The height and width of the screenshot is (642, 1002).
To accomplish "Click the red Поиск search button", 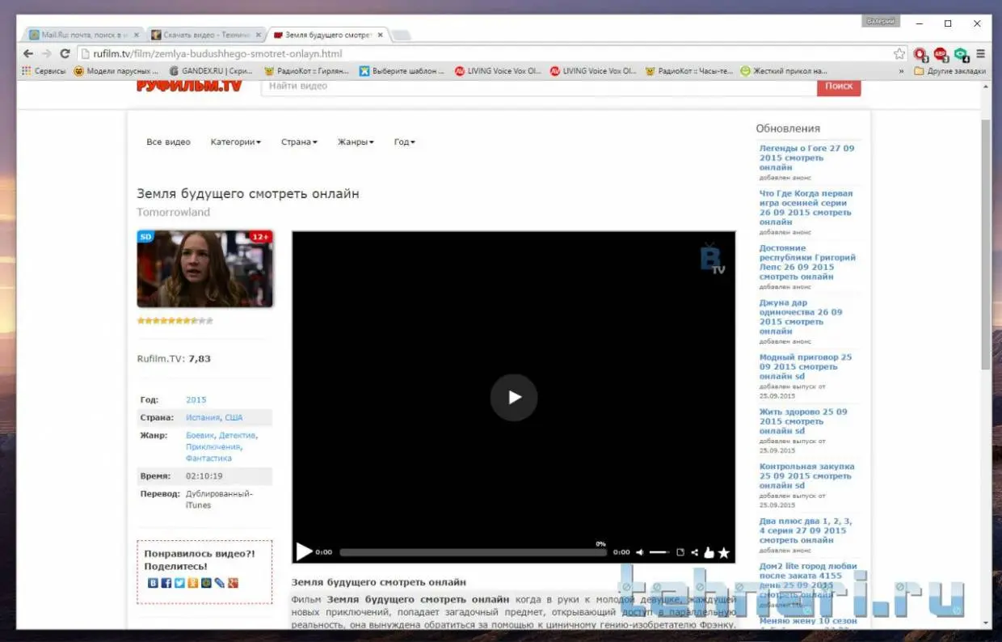I will pyautogui.click(x=839, y=86).
